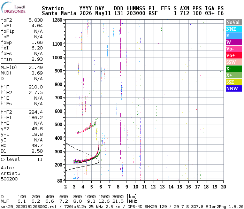Click the NNW blue legend swatch
The width and height of the screenshot is (244, 209).
pos(234,88)
